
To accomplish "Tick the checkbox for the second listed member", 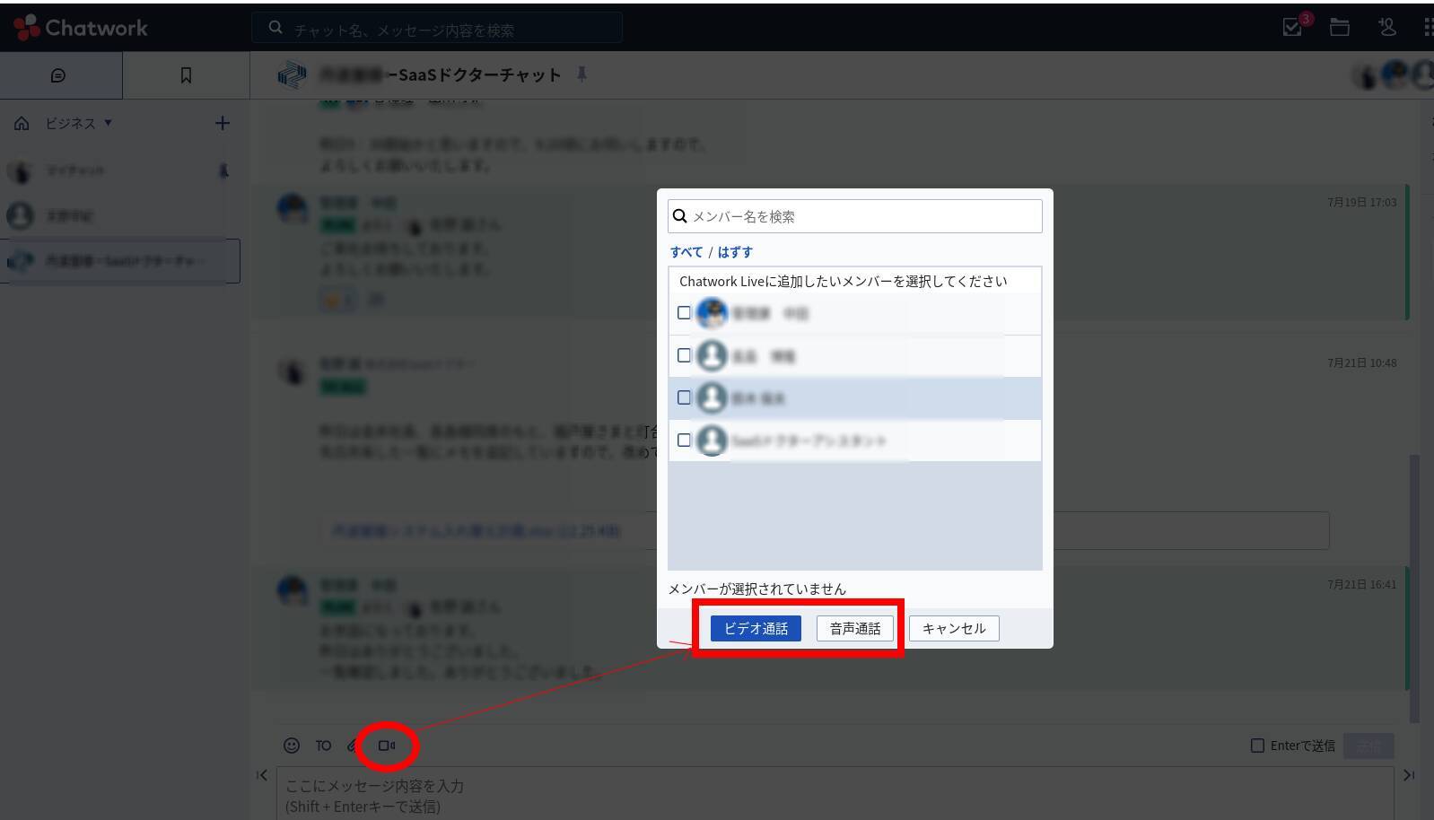I will point(684,355).
